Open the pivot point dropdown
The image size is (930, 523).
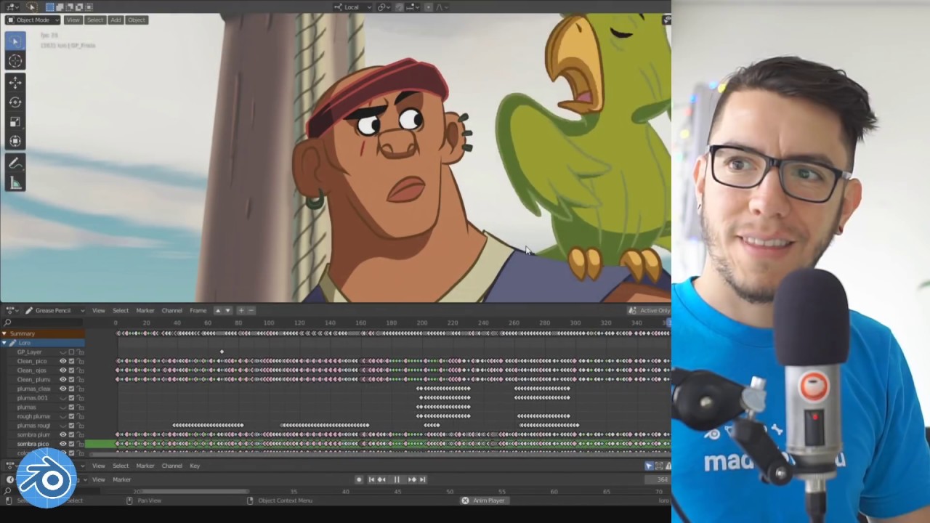[x=384, y=7]
